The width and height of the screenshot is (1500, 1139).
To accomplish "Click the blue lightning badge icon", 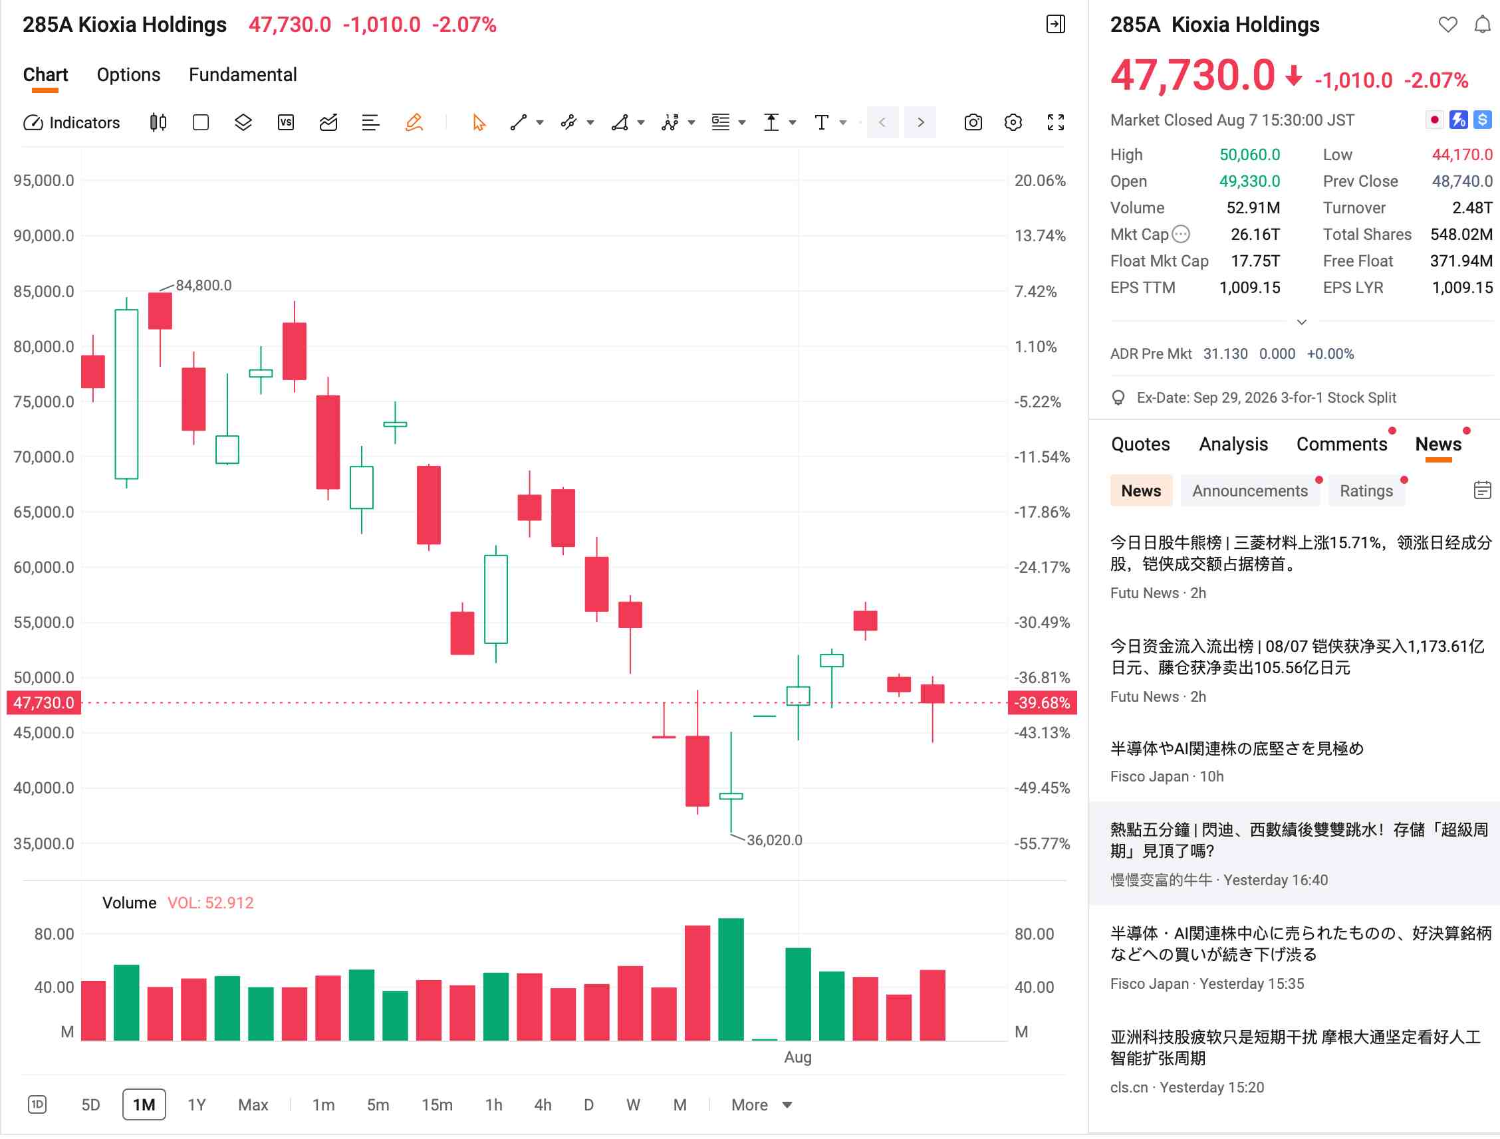I will pos(1459,120).
